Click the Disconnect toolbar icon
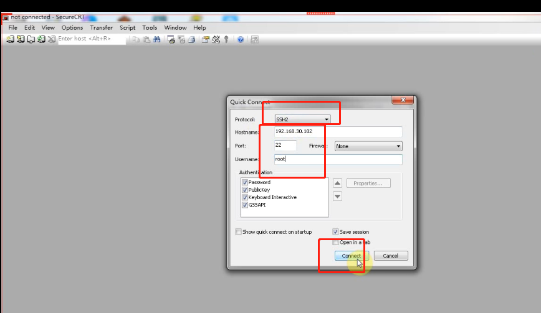 [51, 39]
